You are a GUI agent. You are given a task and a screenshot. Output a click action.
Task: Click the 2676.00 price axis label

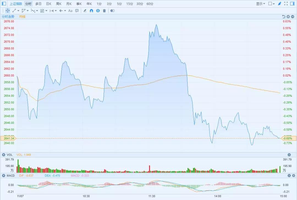coord(9,21)
